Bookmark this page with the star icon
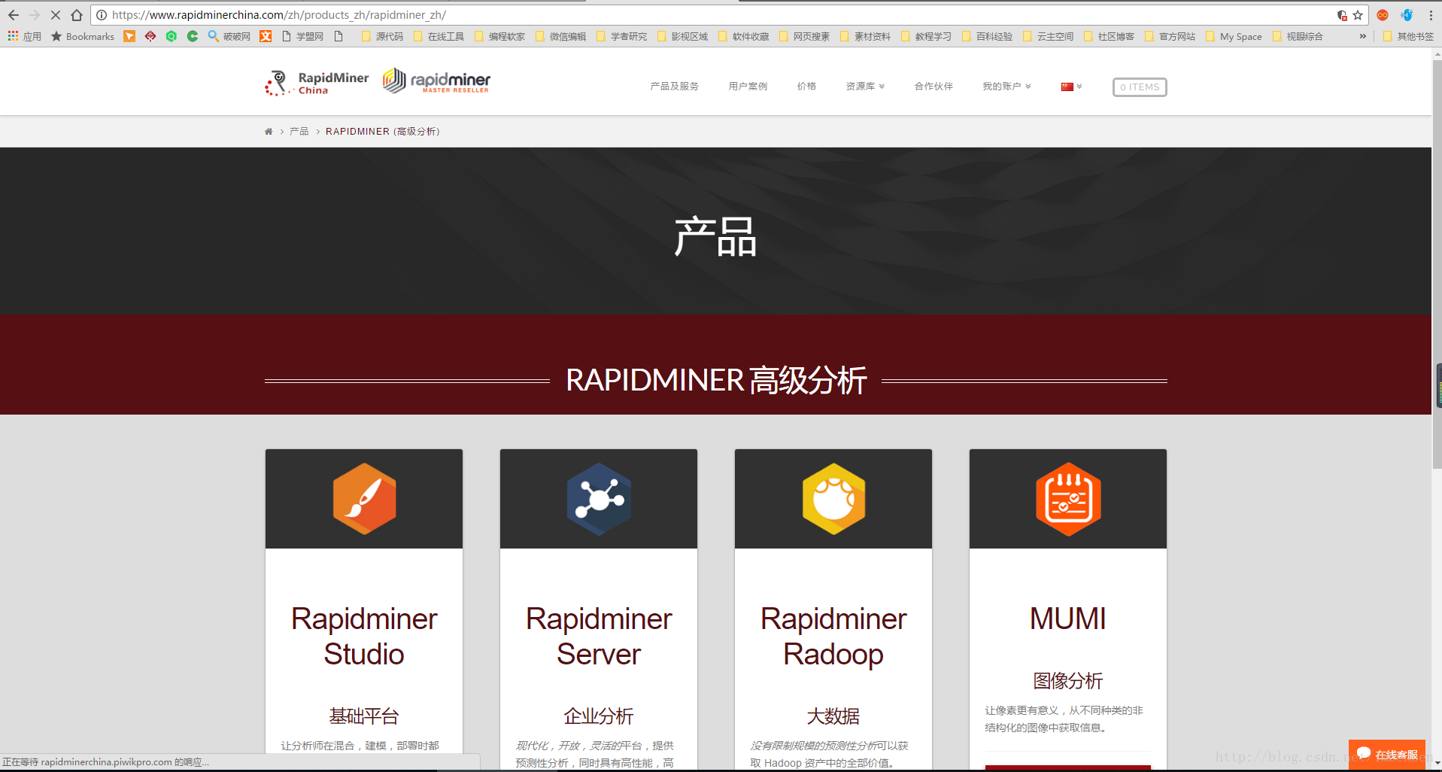1442x772 pixels. [x=1358, y=15]
